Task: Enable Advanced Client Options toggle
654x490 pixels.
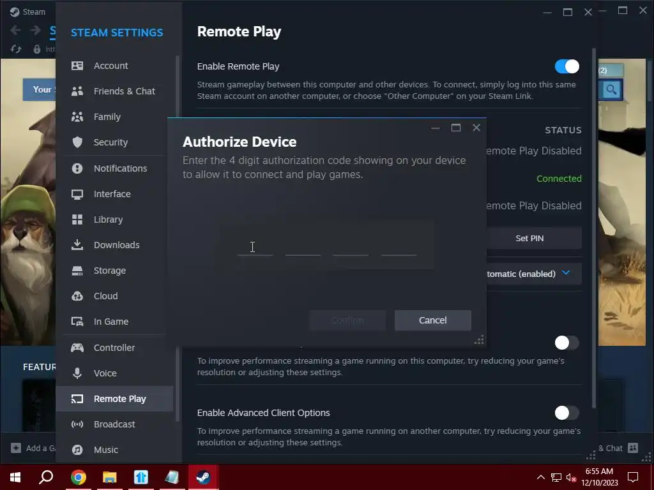Action: (567, 413)
